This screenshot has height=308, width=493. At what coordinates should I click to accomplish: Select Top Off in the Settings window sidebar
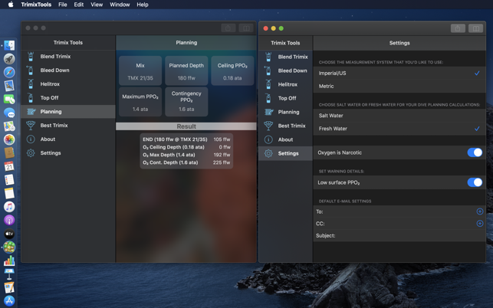[285, 98]
